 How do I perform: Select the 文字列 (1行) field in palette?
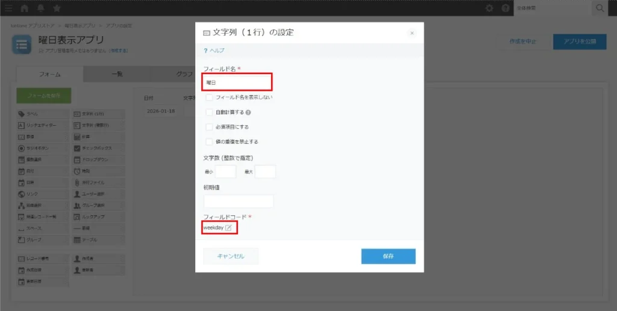(99, 114)
